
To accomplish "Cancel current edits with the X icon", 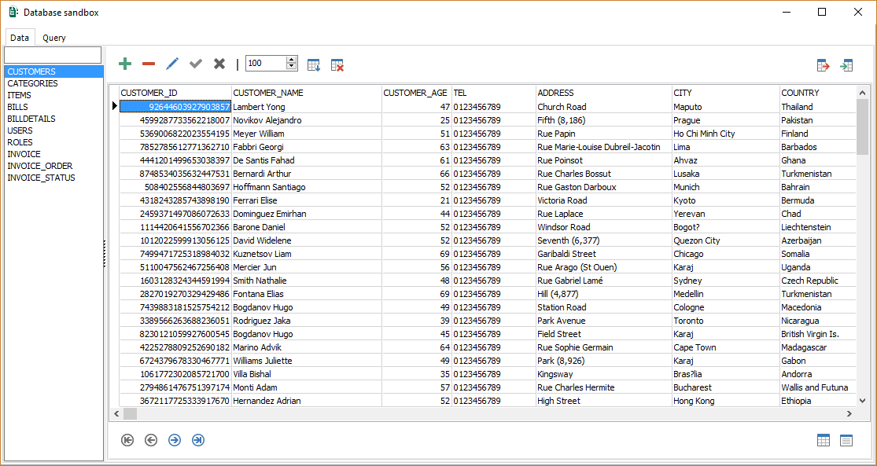I will point(219,64).
